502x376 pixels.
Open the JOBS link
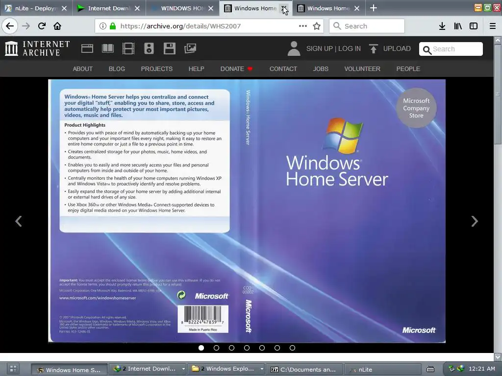click(x=321, y=69)
